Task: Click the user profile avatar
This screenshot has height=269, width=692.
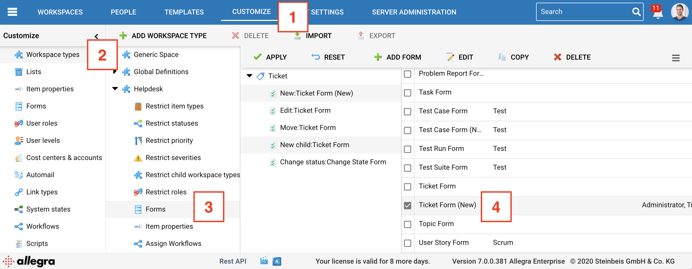Action: click(679, 12)
